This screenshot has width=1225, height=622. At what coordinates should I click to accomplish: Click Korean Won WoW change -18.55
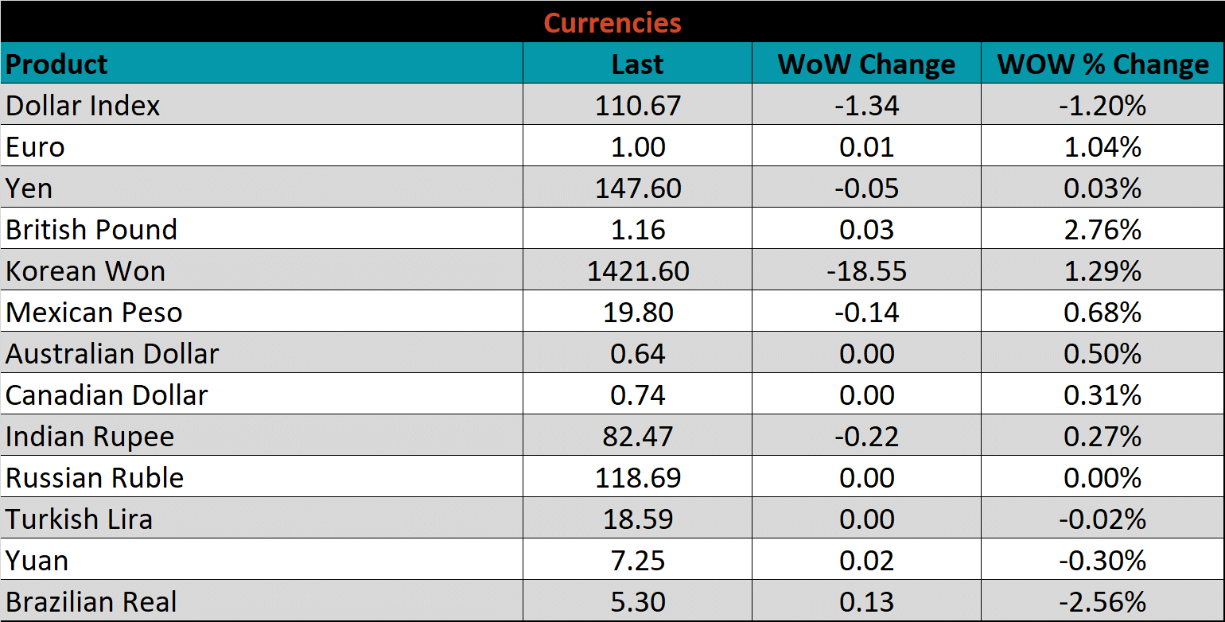[x=866, y=270]
